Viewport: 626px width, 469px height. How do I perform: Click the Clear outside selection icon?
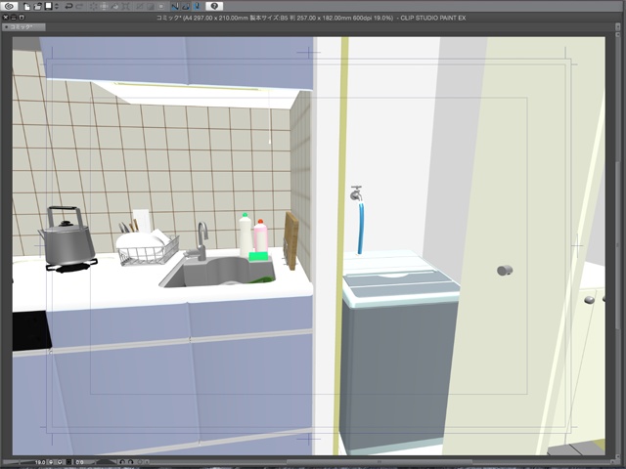[x=104, y=7]
